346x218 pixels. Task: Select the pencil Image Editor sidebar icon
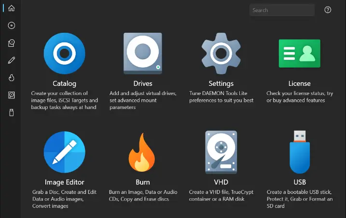tap(12, 60)
